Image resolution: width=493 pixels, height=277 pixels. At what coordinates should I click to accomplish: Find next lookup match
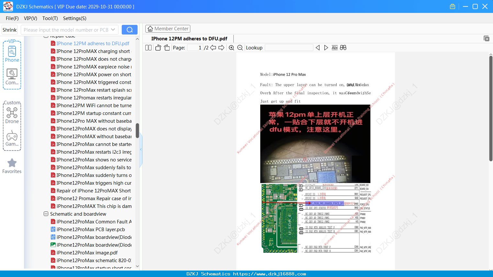point(326,48)
